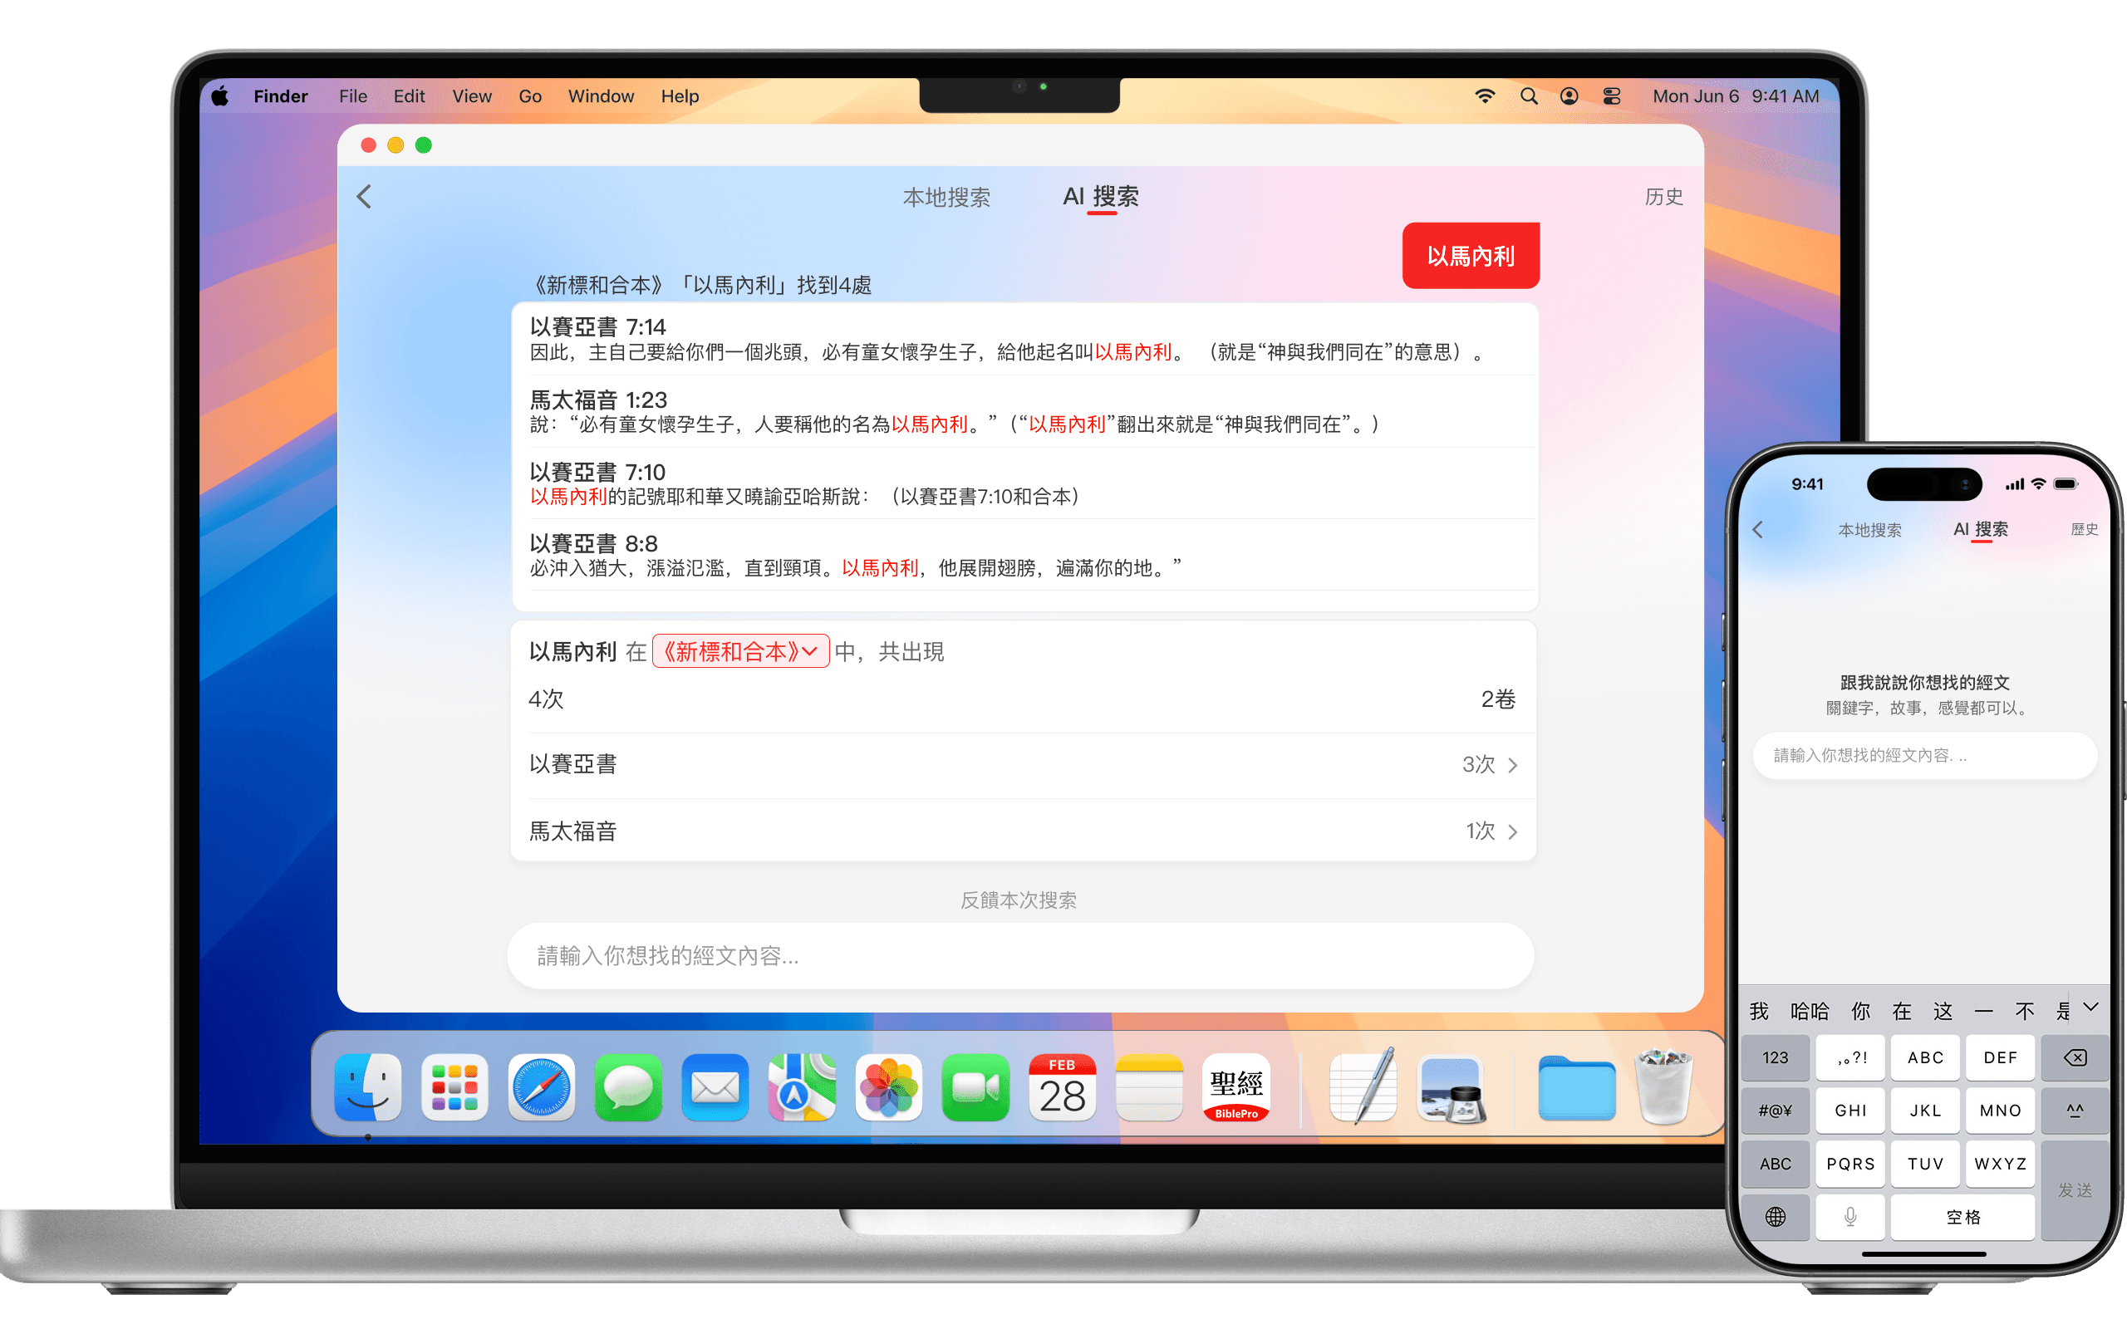Screen dimensions: 2127x1329
Task: Tap the ,。?! punctuation key on iPhone
Action: pyautogui.click(x=1850, y=1057)
